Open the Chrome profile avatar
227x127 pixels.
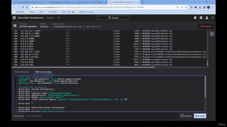209,7
